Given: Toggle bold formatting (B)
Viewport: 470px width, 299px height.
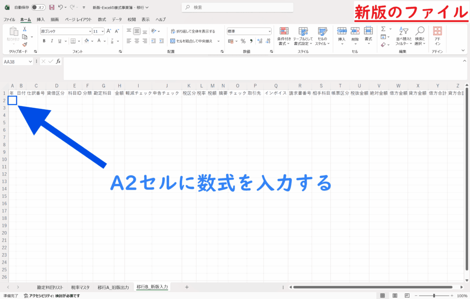Looking at the screenshot, I should pos(45,41).
